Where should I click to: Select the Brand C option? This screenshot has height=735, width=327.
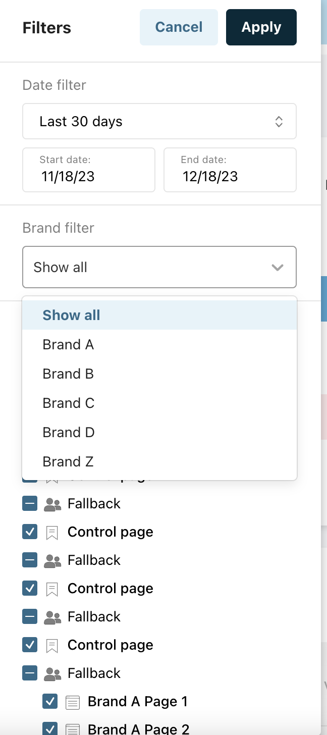coord(69,403)
